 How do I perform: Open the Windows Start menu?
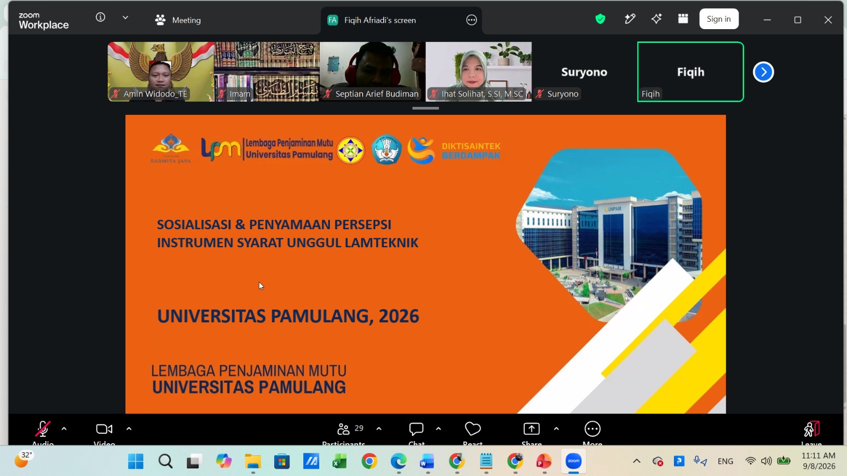coord(136,462)
